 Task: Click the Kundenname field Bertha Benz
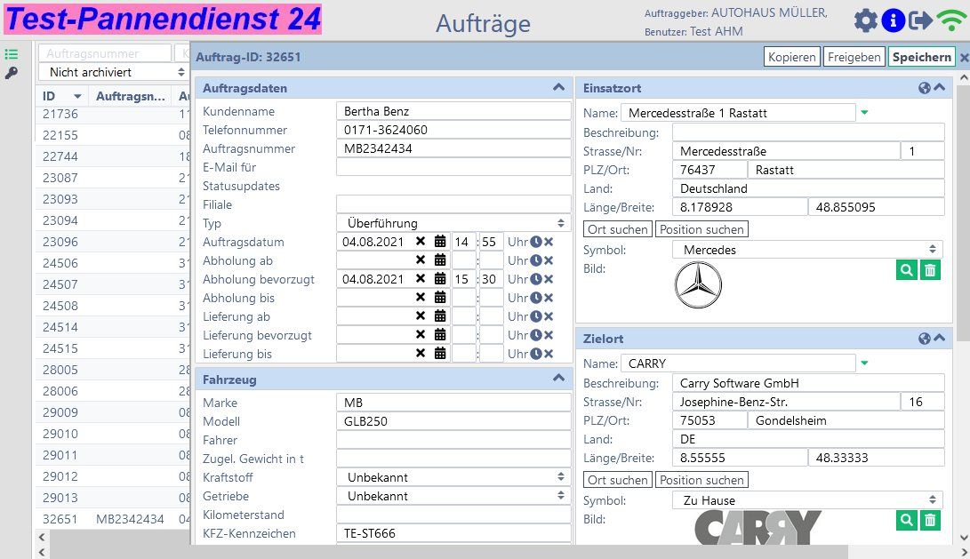coord(453,111)
